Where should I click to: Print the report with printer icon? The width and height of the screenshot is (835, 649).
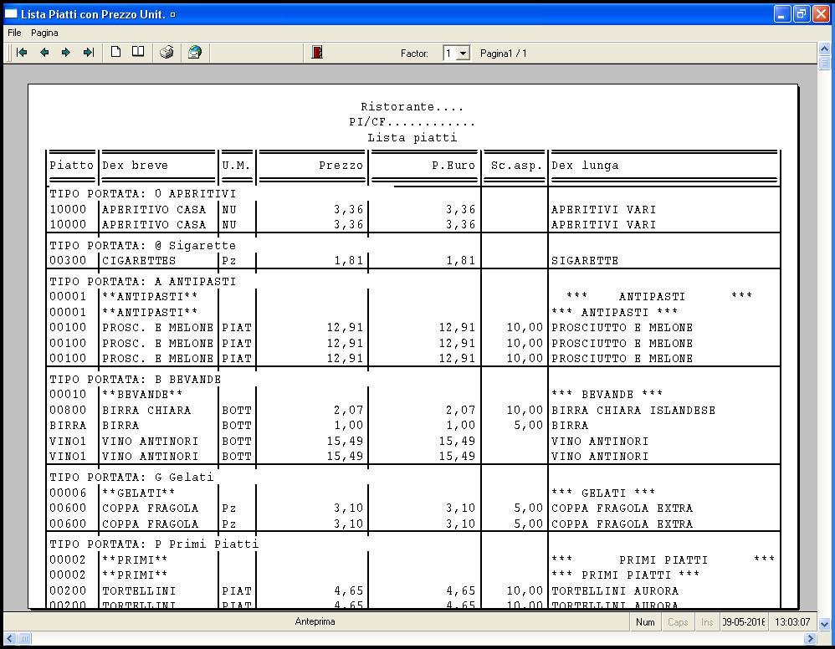click(x=166, y=52)
